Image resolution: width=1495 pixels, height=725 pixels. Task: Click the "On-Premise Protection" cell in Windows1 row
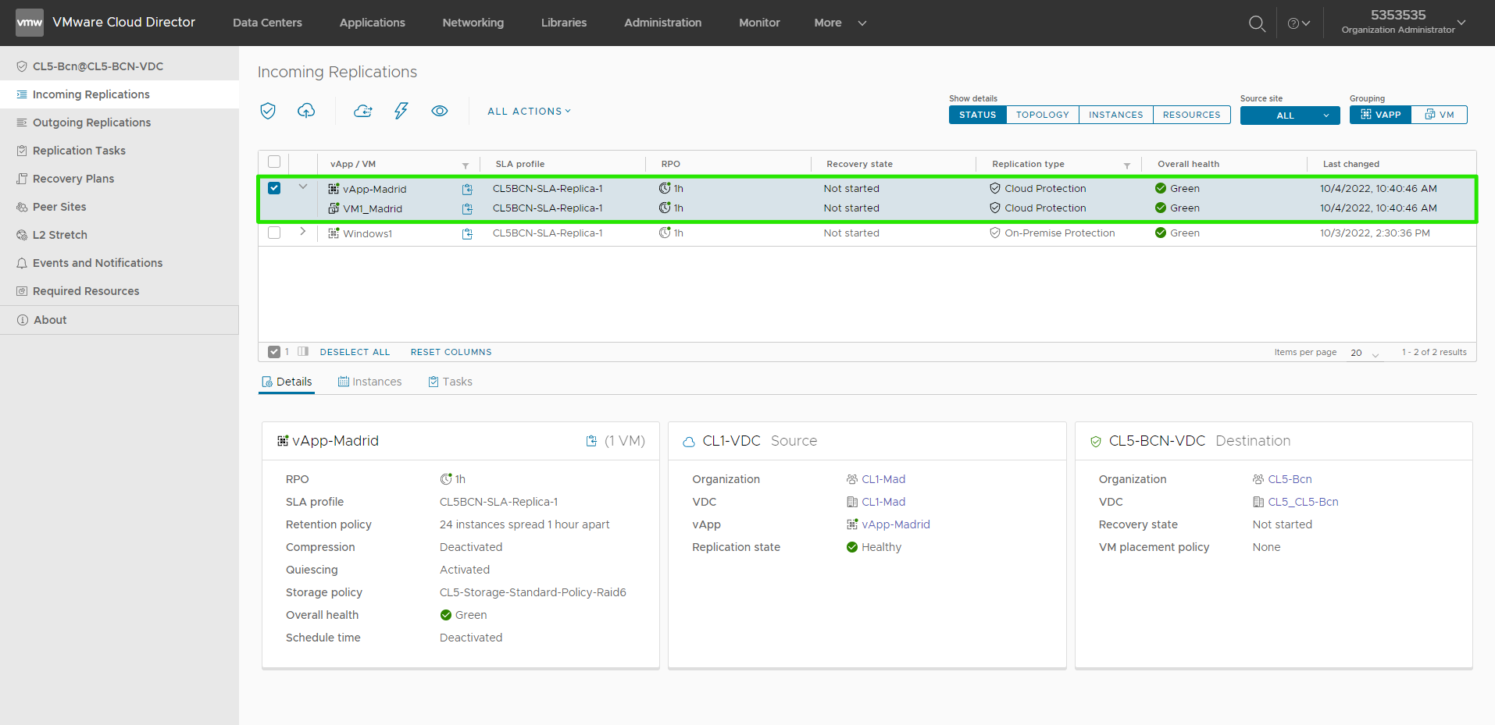1060,233
